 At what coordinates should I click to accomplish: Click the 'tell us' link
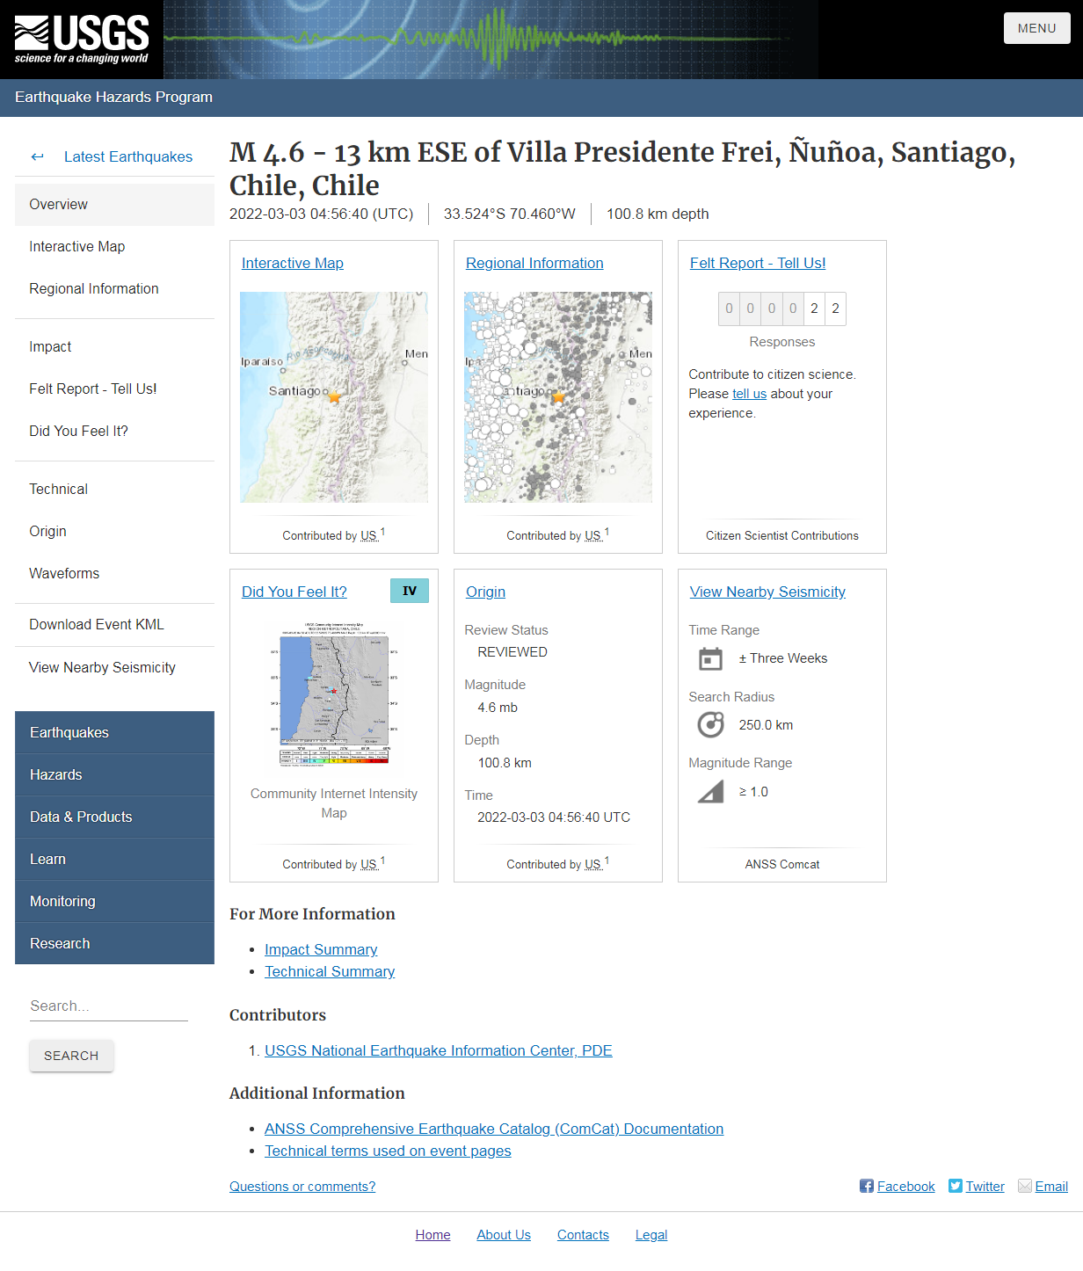749,394
